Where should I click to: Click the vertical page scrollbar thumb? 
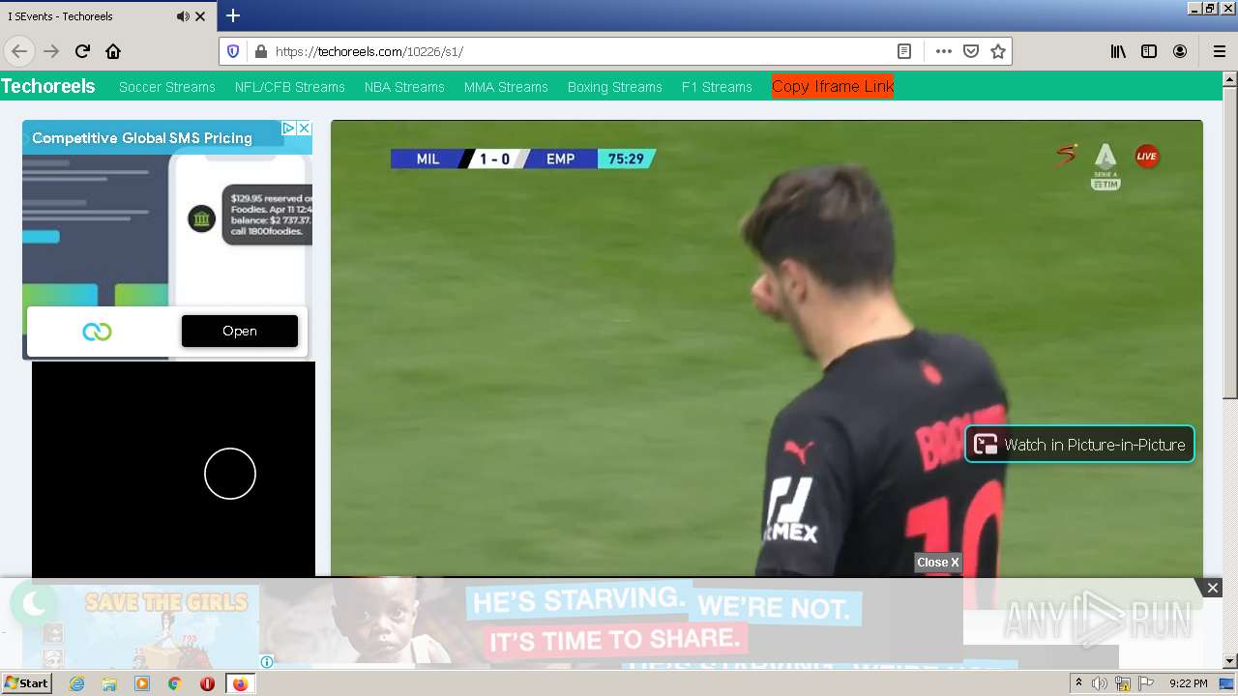click(1230, 244)
